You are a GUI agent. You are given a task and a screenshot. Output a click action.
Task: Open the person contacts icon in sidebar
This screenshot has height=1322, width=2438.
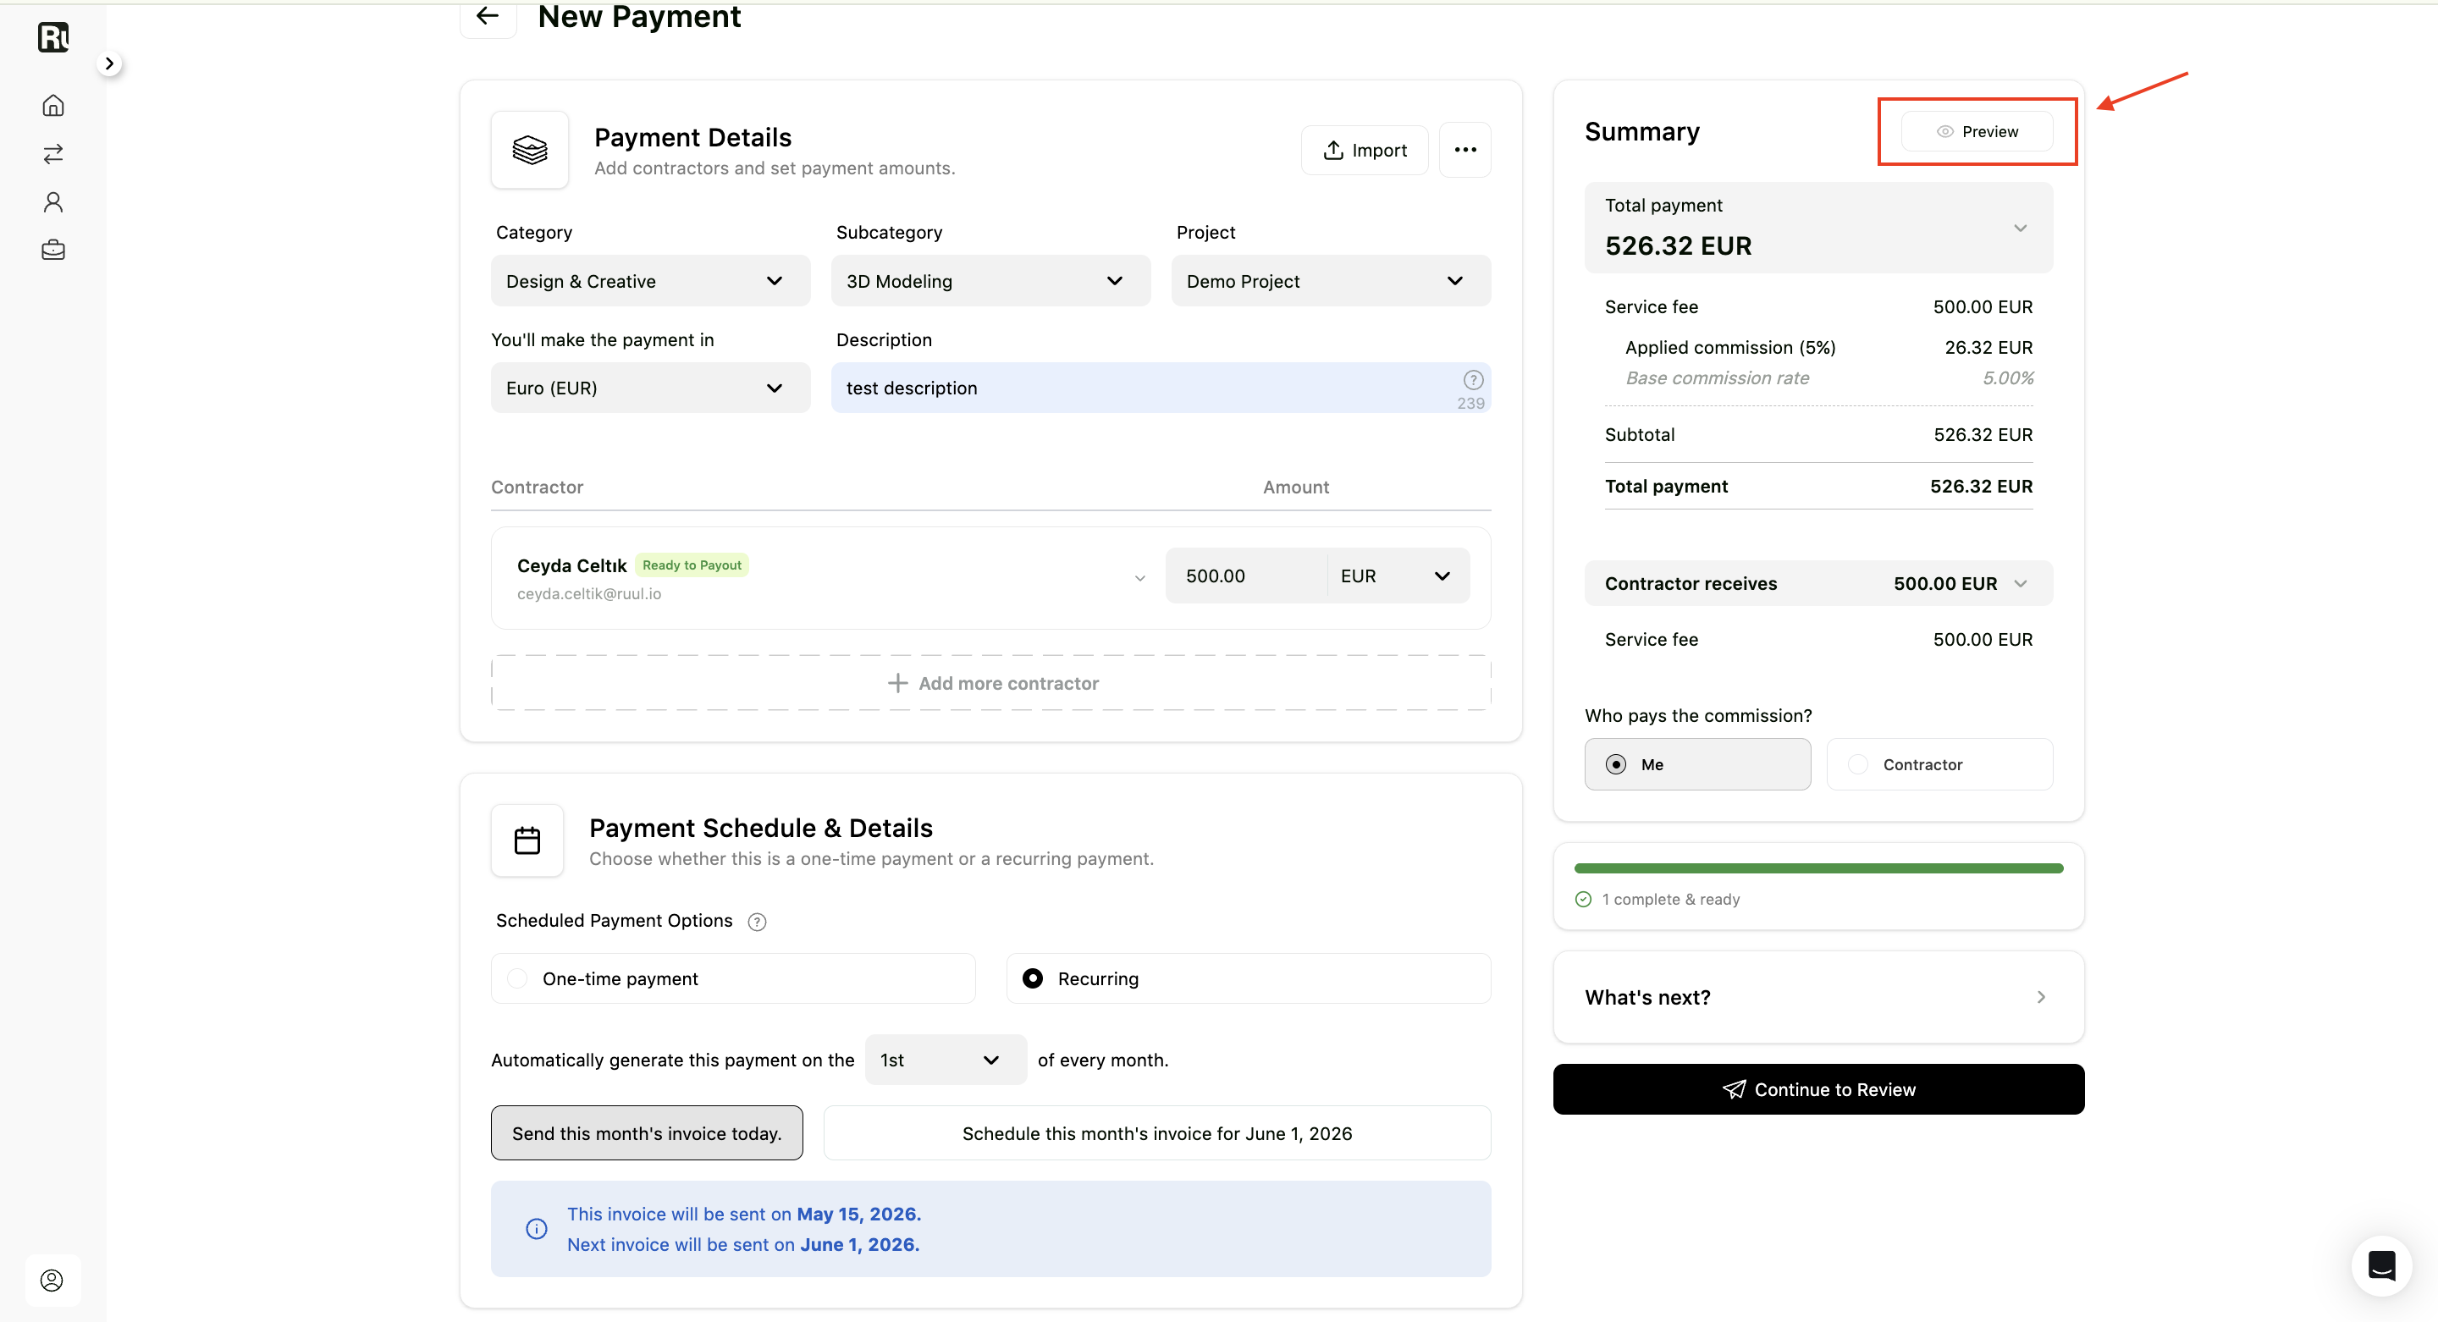click(53, 201)
